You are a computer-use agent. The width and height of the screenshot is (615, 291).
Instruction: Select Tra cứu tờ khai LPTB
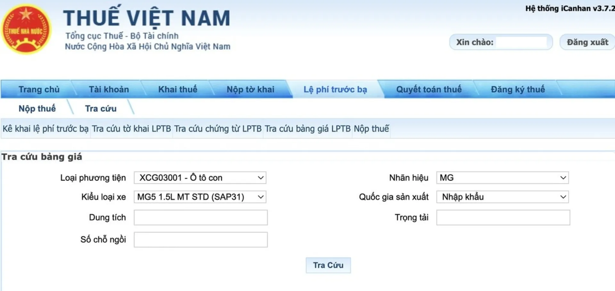(x=131, y=129)
